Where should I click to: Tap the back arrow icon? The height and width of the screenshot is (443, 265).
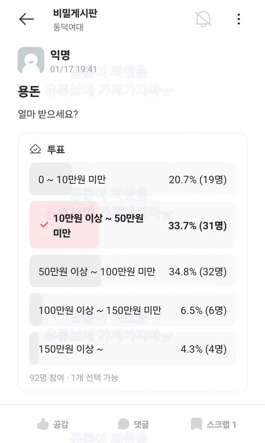tap(26, 19)
